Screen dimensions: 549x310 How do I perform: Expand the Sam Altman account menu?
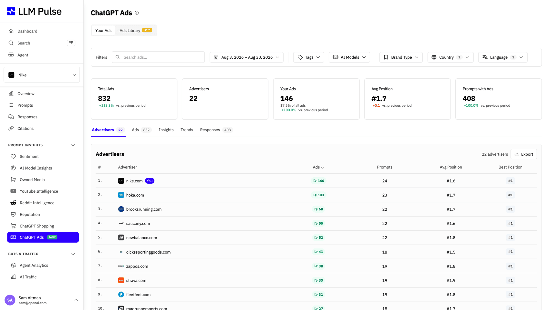coord(76,300)
